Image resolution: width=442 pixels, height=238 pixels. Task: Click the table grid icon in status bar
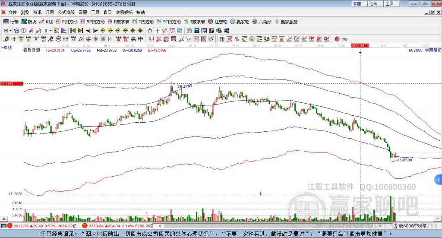click(3, 226)
